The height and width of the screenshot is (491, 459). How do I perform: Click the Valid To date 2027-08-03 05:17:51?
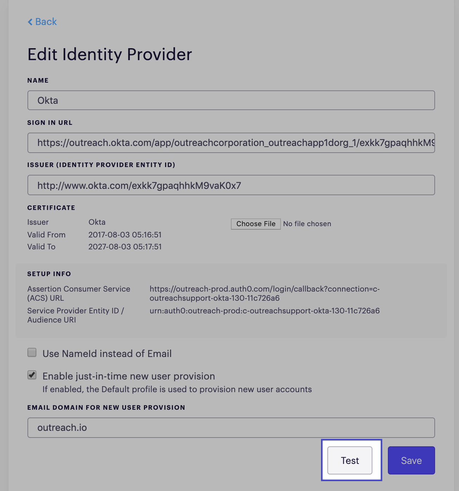point(125,247)
